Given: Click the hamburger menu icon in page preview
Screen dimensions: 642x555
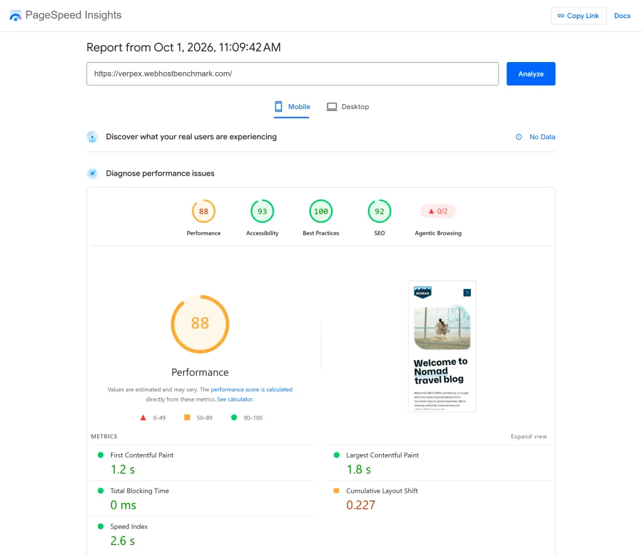Looking at the screenshot, I should coord(466,292).
